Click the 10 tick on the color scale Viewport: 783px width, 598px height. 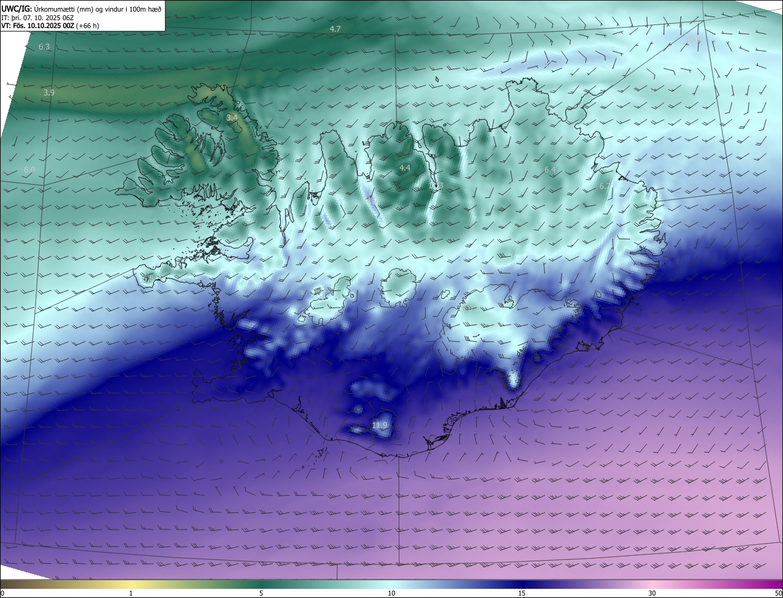391,593
